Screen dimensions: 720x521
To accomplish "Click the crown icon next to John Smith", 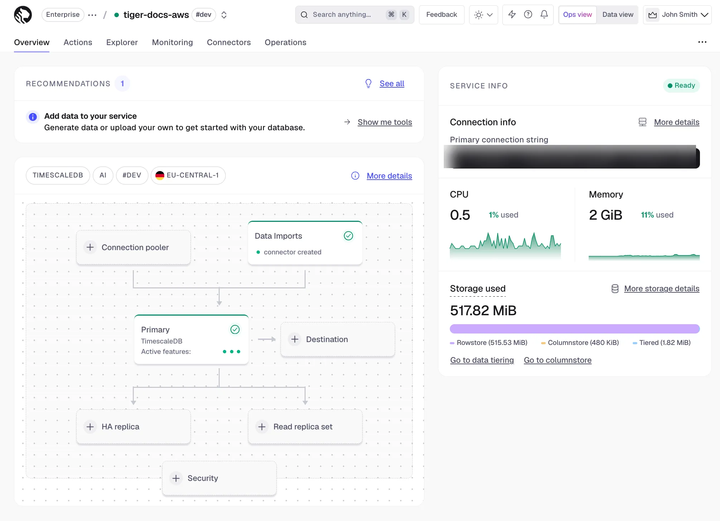I will [x=653, y=15].
